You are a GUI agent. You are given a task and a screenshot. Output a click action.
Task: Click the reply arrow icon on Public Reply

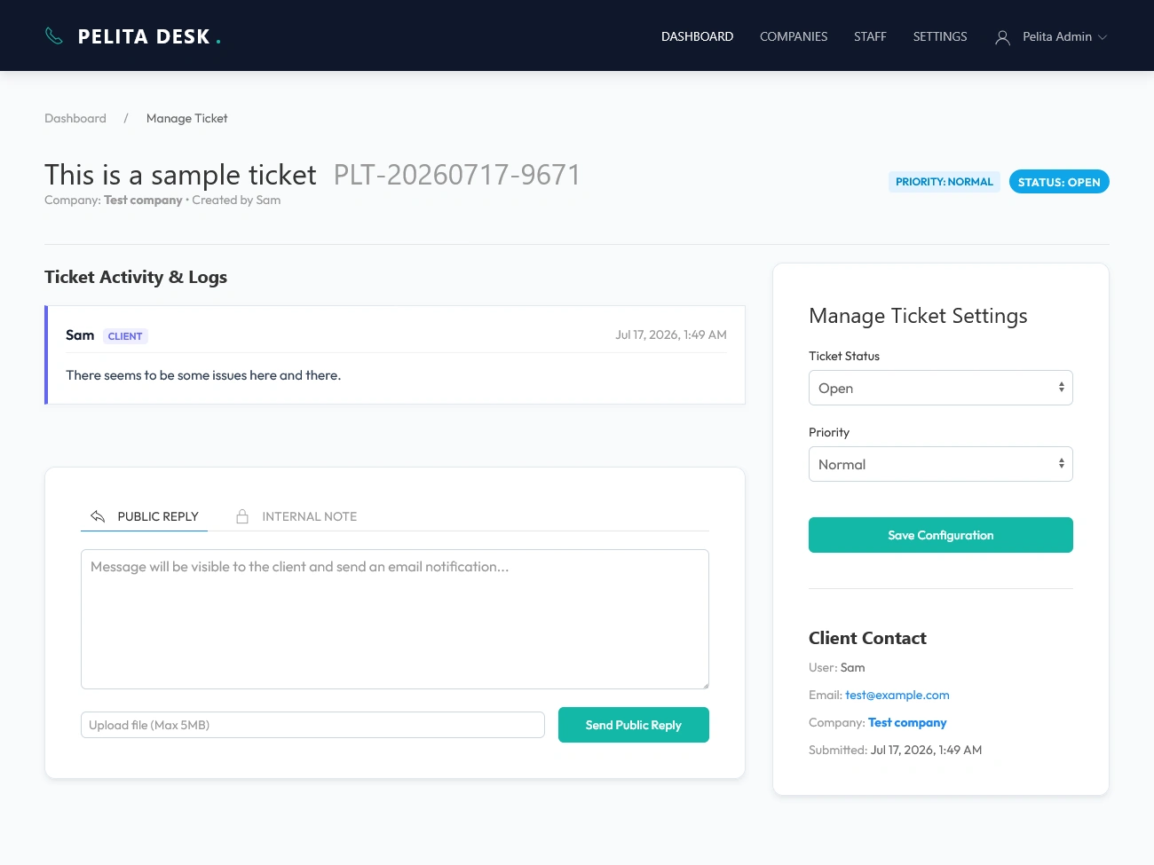click(x=98, y=516)
